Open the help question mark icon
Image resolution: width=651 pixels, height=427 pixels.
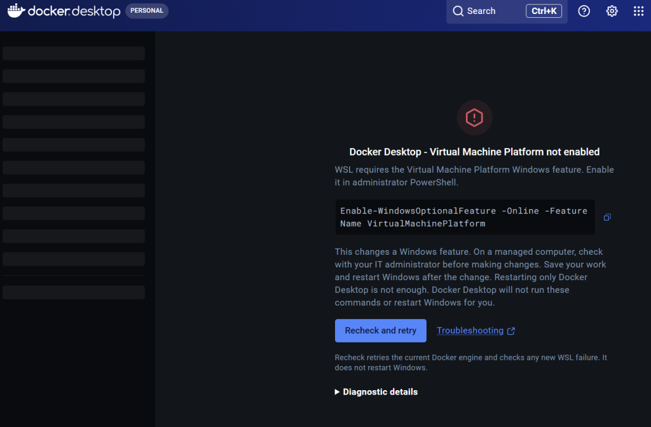(584, 11)
